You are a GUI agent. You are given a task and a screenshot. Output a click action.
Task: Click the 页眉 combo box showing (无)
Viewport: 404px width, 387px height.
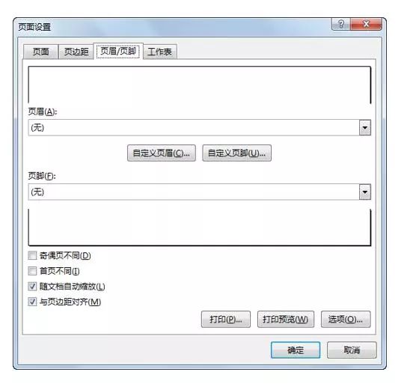point(200,127)
